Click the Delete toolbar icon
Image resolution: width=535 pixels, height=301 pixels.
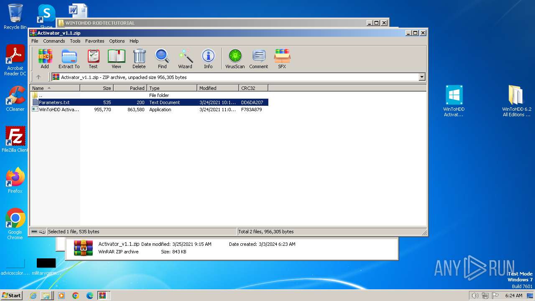[x=139, y=59]
